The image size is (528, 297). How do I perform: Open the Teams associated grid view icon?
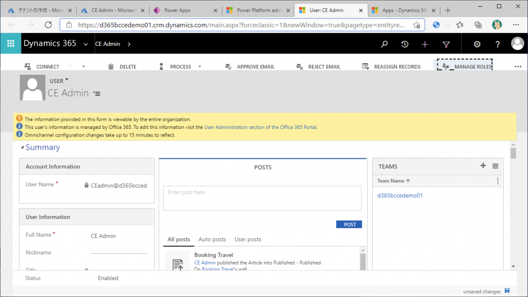click(x=496, y=166)
